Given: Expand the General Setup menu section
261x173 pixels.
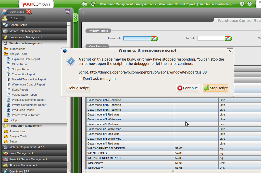Looking at the screenshot, I should 34,25.
